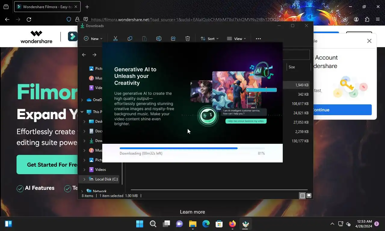This screenshot has height=231, width=385.
Task: Click Delete trash icon in Downloads toolbar
Action: (188, 38)
